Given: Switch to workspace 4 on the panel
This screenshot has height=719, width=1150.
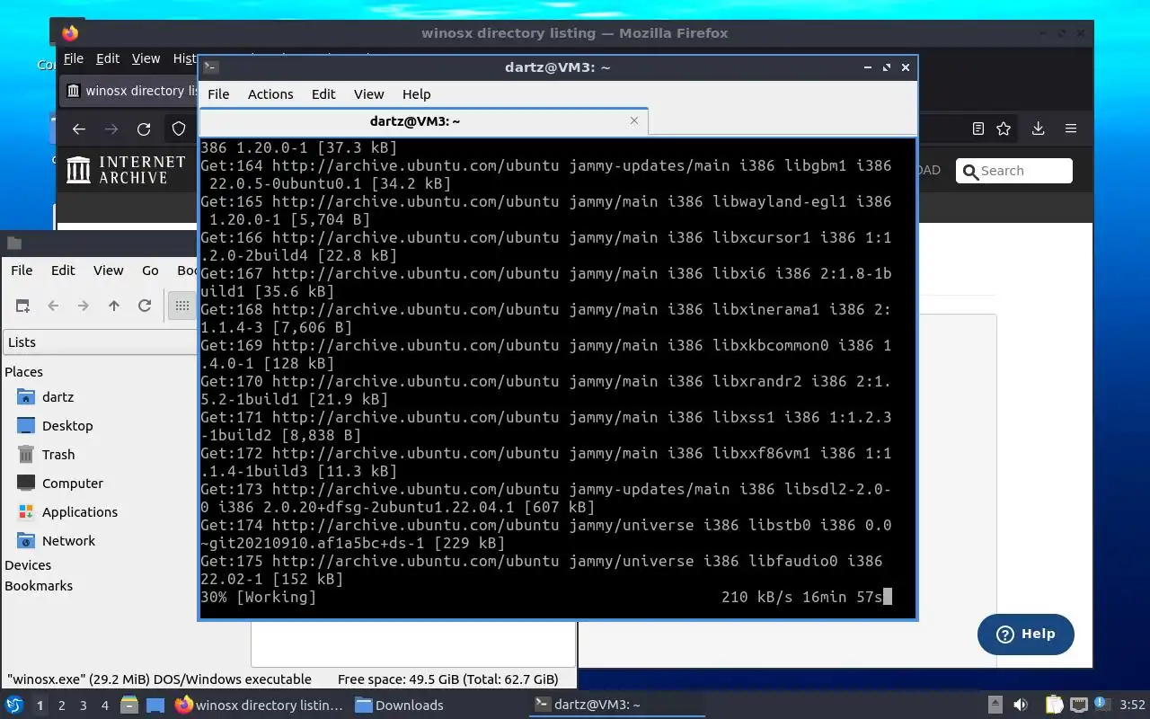Looking at the screenshot, I should [104, 706].
